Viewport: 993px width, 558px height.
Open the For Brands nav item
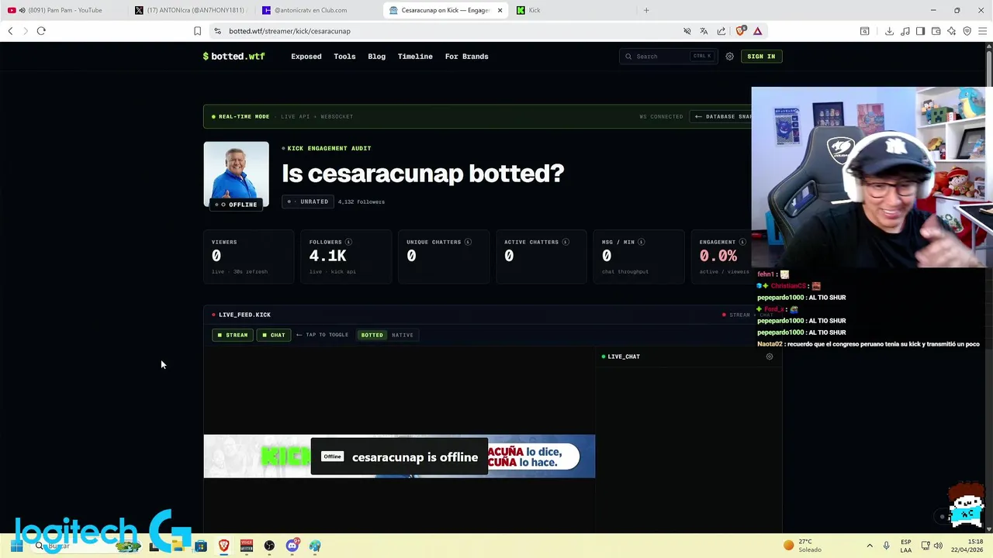[x=466, y=57]
